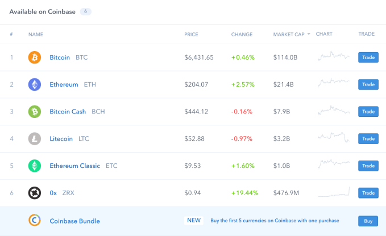Click the black 0x ZRX icon
Image resolution: width=386 pixels, height=236 pixels.
pos(35,193)
